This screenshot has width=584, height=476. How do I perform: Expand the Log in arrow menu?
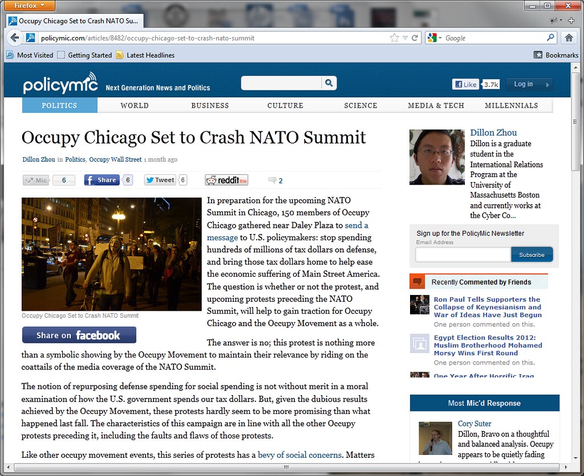(547, 84)
